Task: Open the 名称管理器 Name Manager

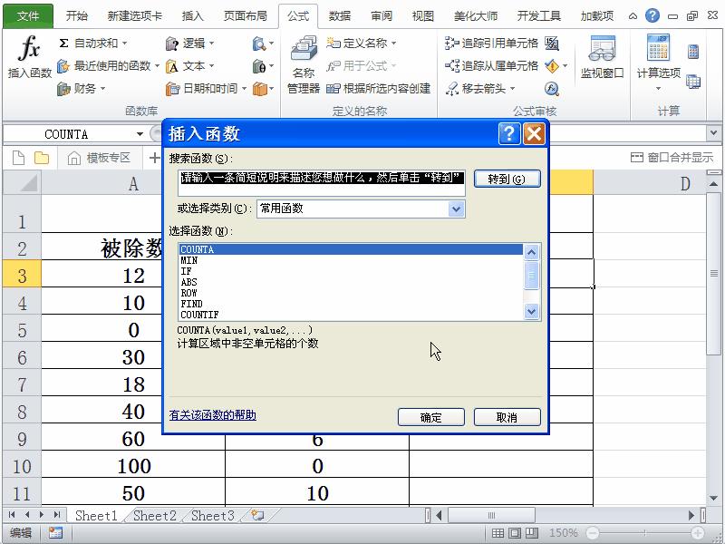Action: pyautogui.click(x=304, y=63)
